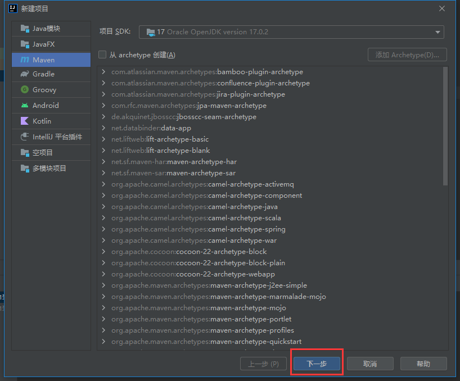Click the SDK folder icon in dropdown

151,32
